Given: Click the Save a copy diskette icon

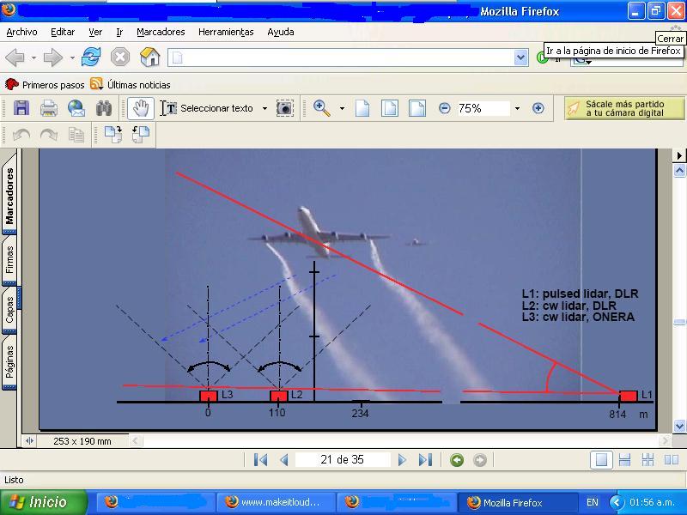Looking at the screenshot, I should [21, 108].
